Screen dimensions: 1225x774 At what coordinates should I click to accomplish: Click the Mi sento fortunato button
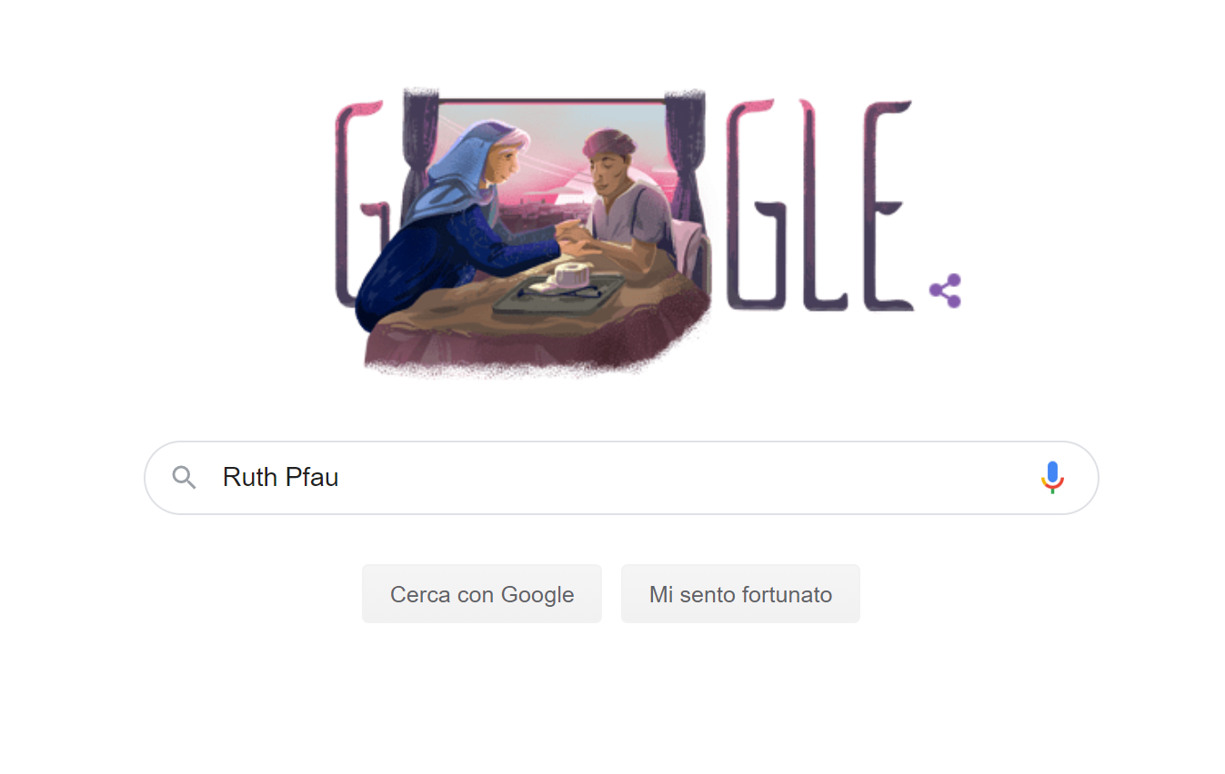[x=740, y=594]
